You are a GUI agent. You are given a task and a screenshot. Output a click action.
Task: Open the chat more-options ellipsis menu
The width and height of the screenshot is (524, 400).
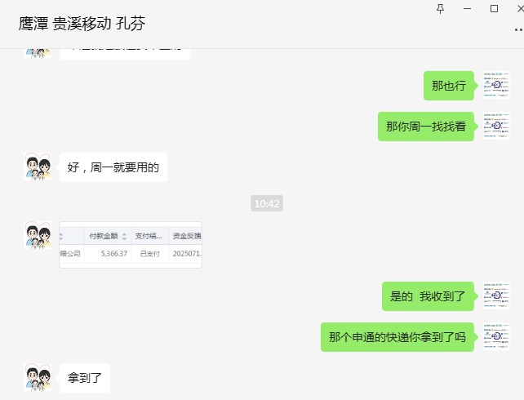[518, 30]
